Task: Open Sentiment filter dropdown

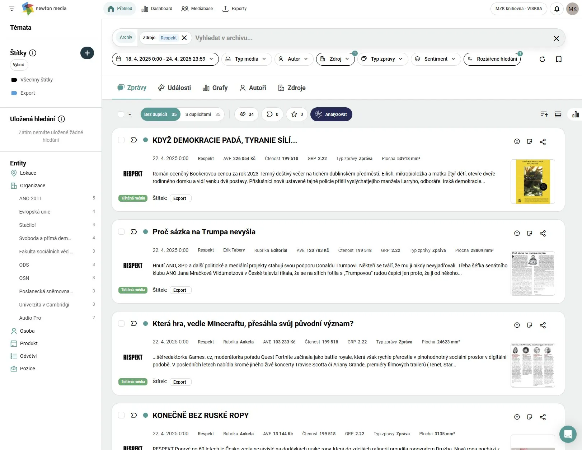Action: [x=436, y=59]
